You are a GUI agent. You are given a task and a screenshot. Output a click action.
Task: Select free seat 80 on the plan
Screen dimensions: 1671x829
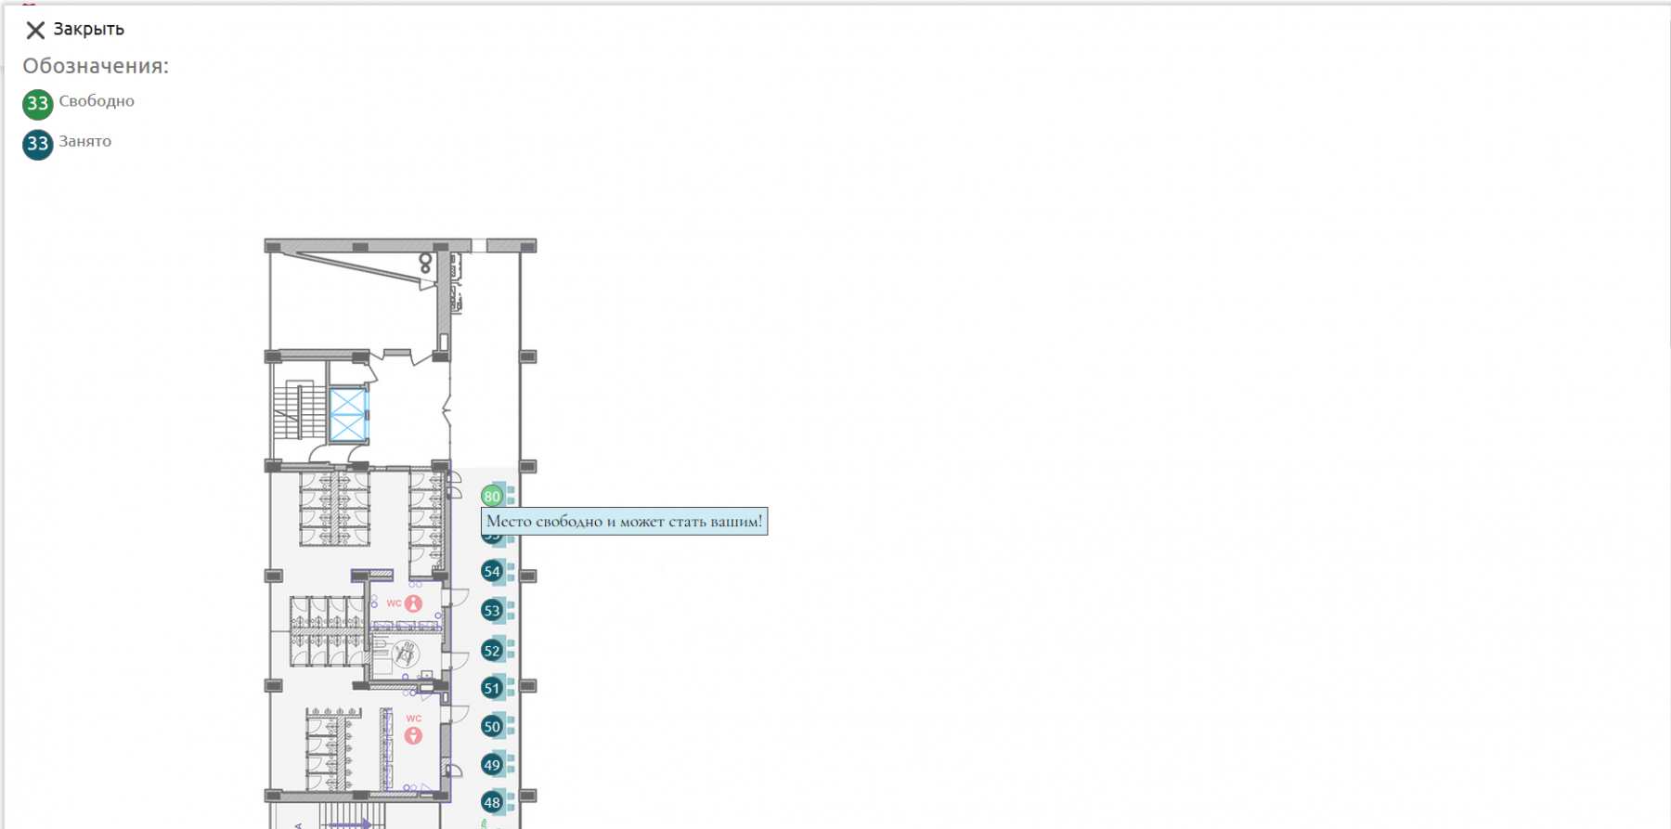(x=491, y=496)
